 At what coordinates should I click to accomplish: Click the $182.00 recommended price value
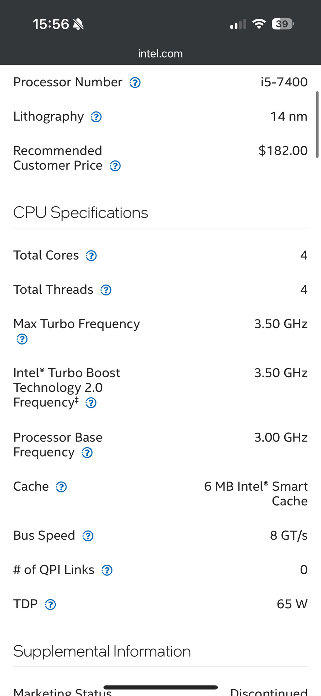[x=283, y=151]
